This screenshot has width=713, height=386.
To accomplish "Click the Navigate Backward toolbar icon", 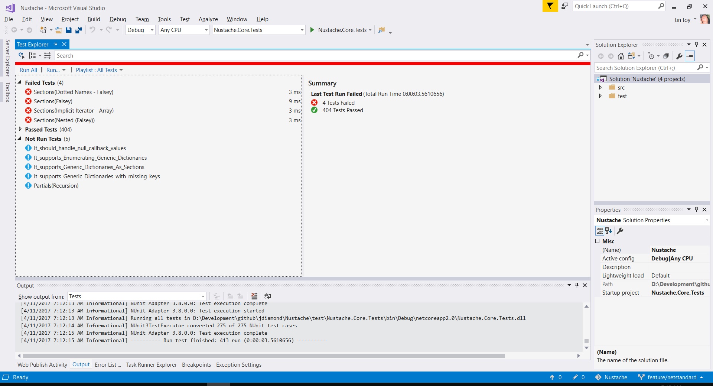I will click(14, 30).
